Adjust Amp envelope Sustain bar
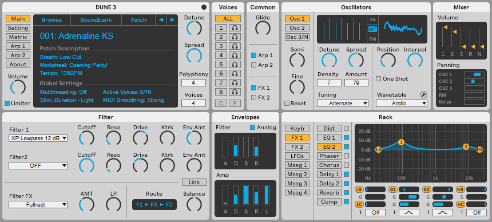492x222 pixels. tap(245, 195)
